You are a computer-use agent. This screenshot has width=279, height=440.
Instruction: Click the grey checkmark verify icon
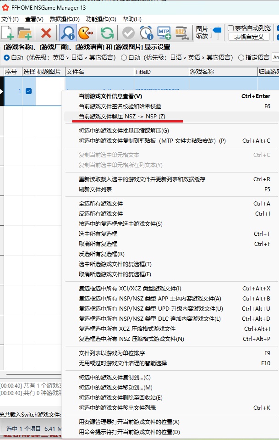pyautogui.click(x=129, y=33)
